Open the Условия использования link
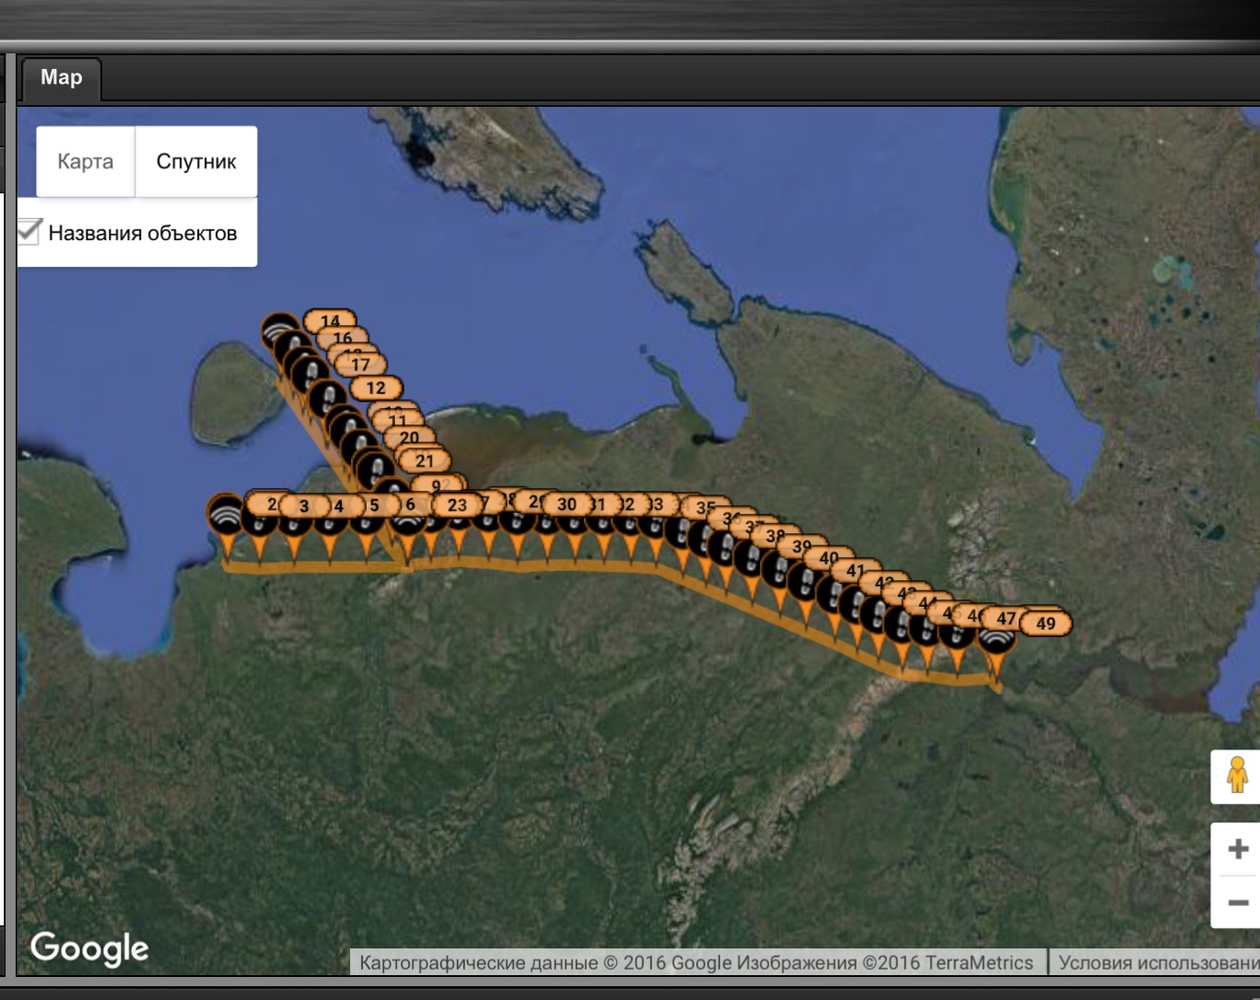 point(1157,963)
